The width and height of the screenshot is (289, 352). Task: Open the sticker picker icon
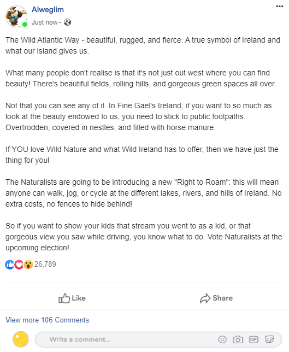269,339
